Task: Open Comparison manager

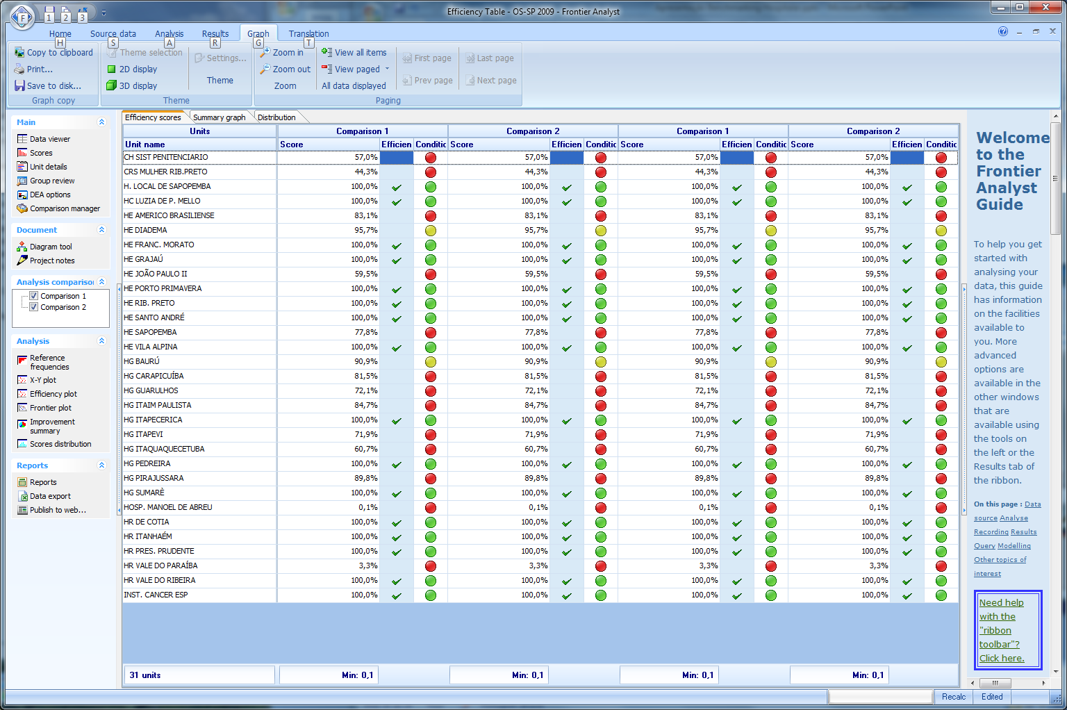Action: (x=58, y=208)
